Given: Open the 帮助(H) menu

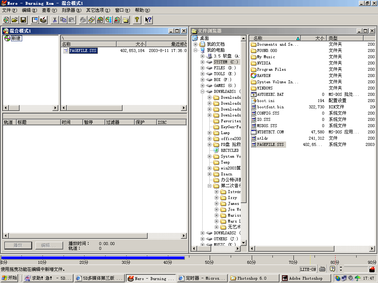Looking at the screenshot, I should click(x=142, y=10).
